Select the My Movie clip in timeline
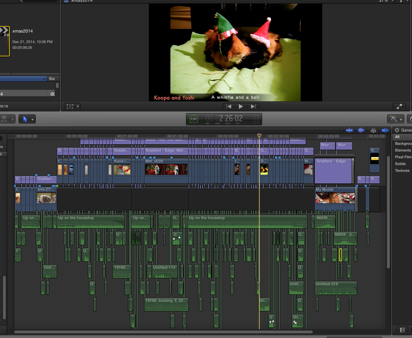 [335, 199]
